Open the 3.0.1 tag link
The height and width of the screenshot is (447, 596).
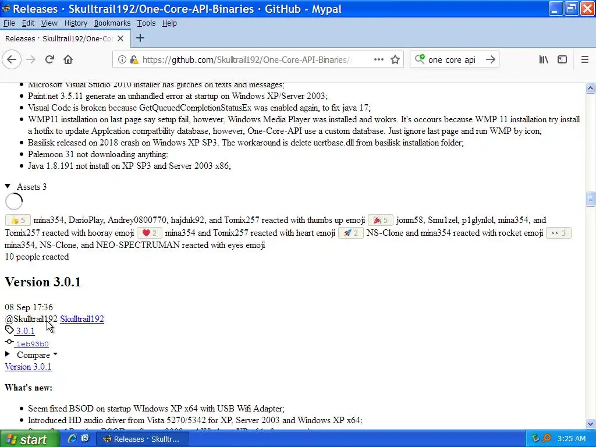click(25, 331)
